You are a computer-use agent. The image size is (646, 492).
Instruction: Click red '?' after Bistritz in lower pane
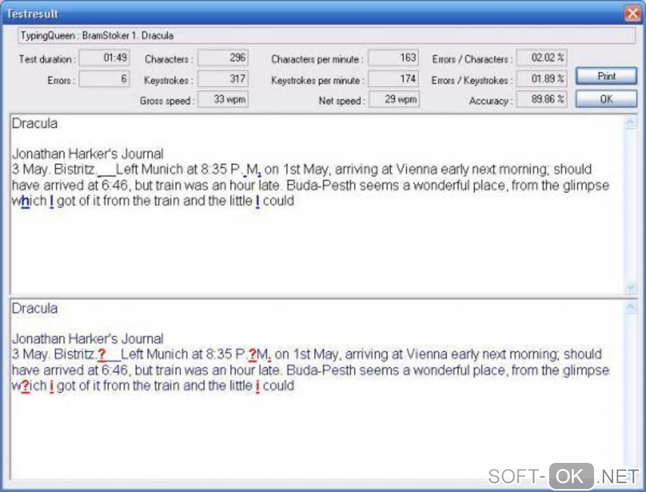[102, 355]
